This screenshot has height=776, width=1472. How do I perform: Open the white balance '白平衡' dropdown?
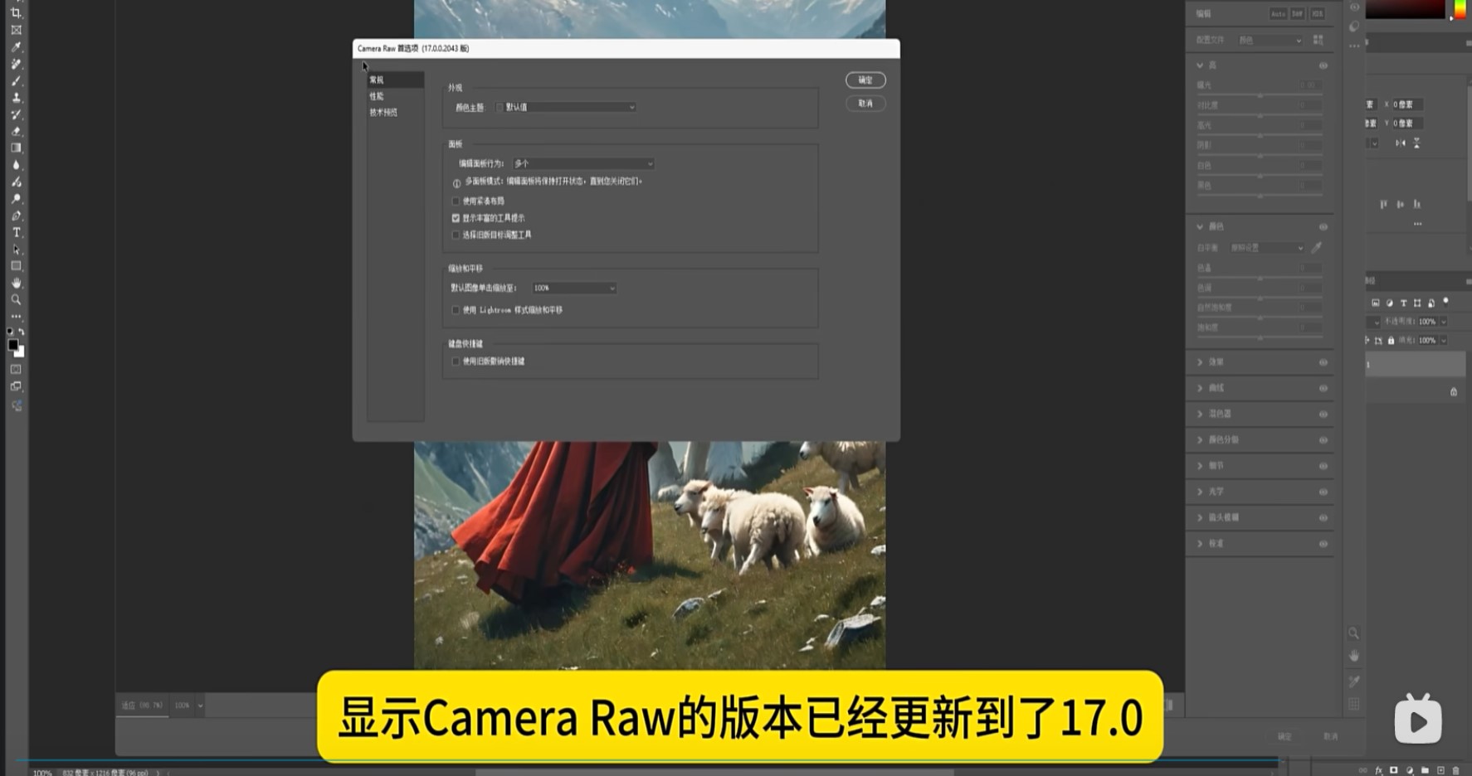[x=1266, y=248]
